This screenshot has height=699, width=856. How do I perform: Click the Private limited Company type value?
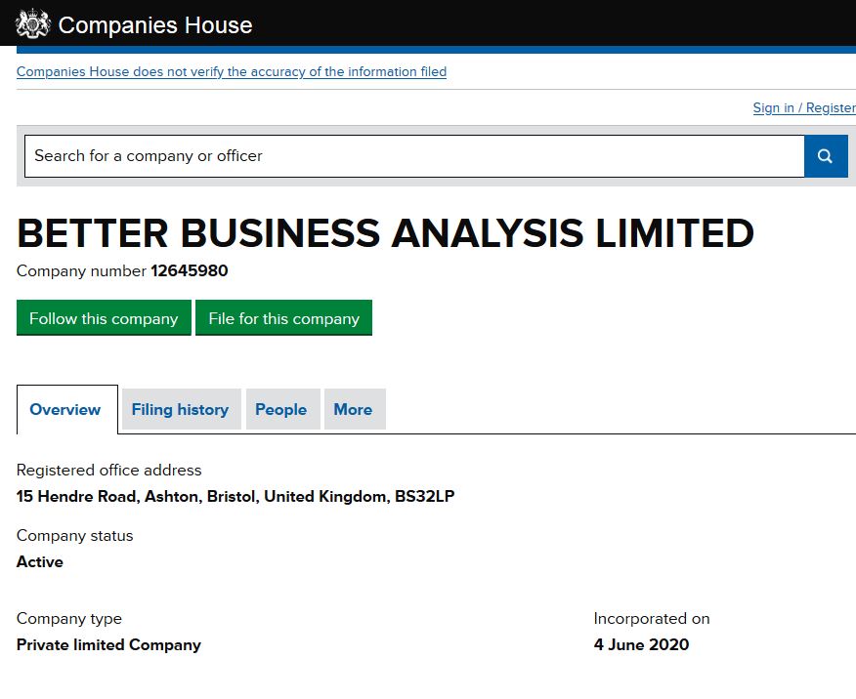pyautogui.click(x=108, y=645)
